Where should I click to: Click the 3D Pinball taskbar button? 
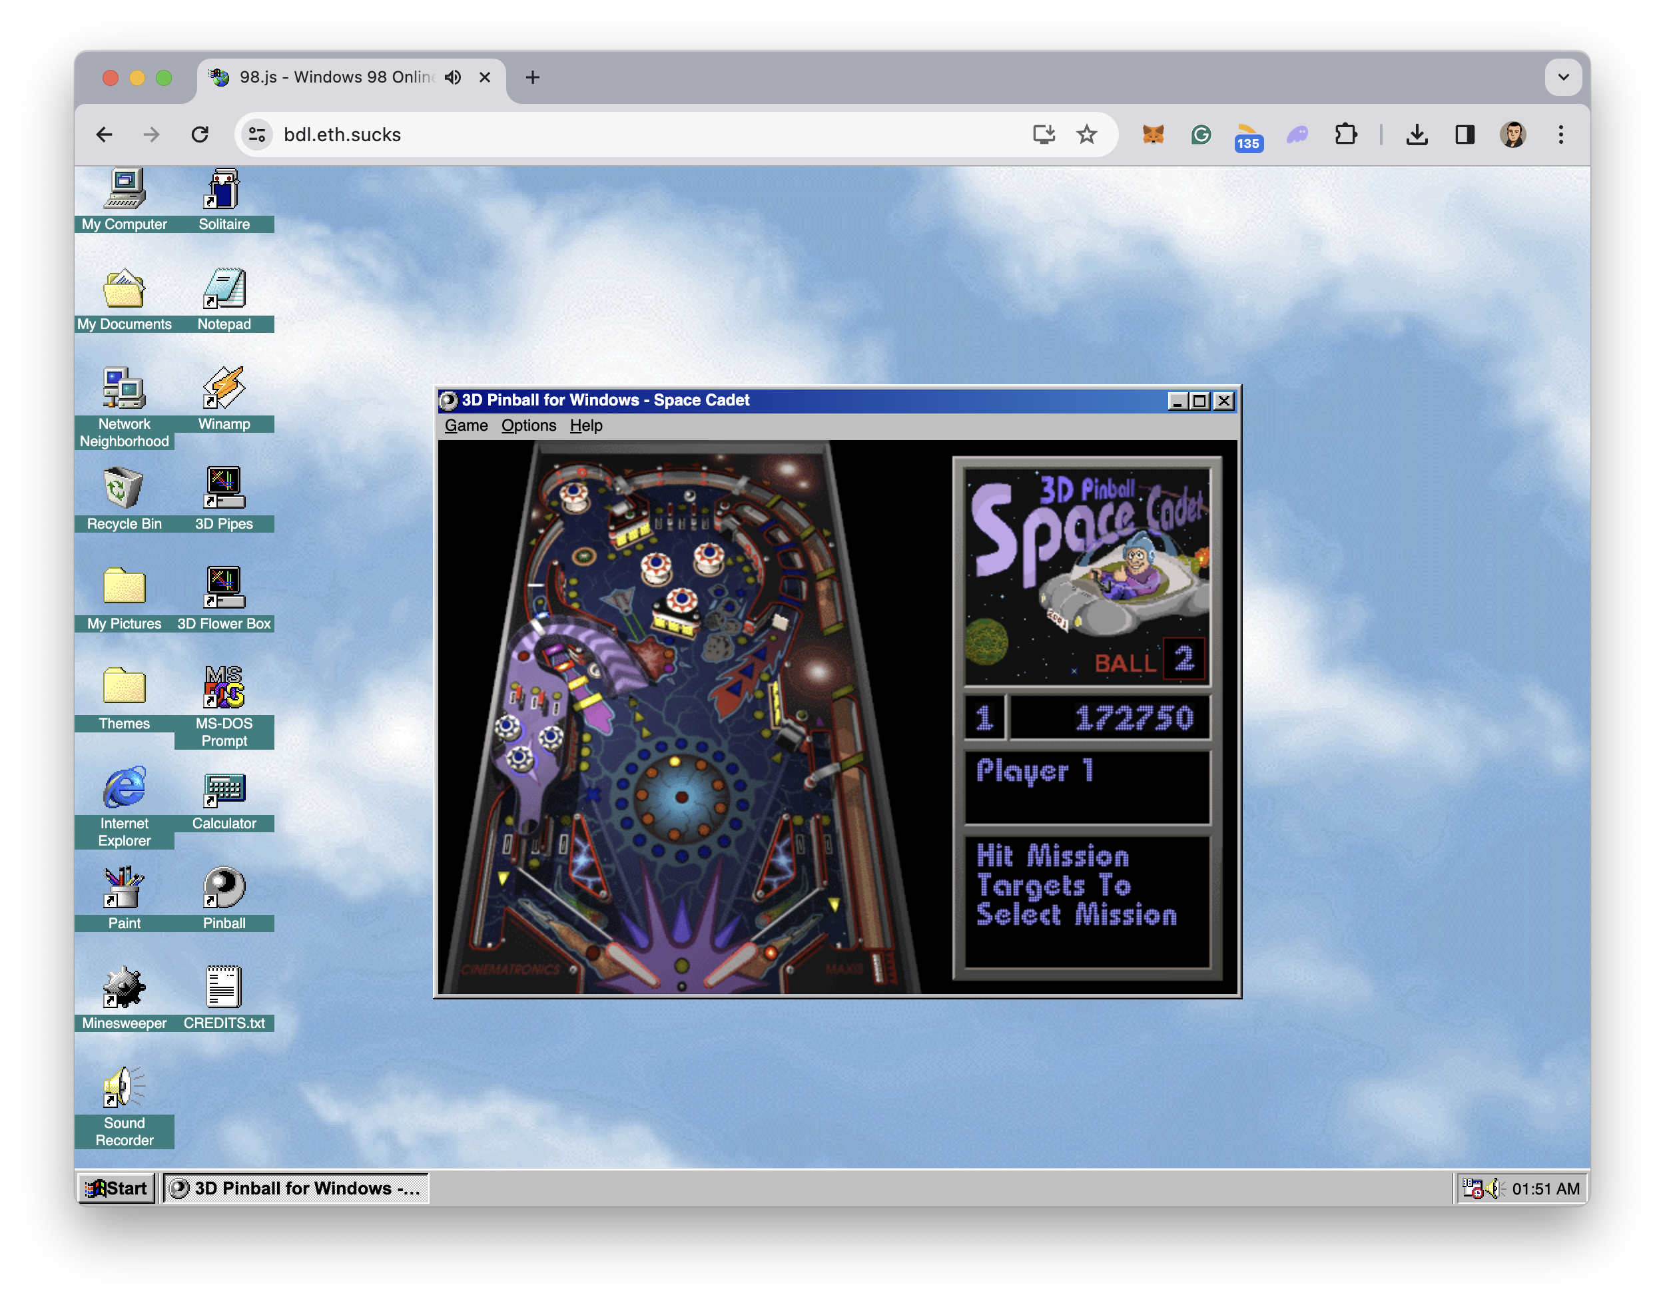tap(296, 1188)
